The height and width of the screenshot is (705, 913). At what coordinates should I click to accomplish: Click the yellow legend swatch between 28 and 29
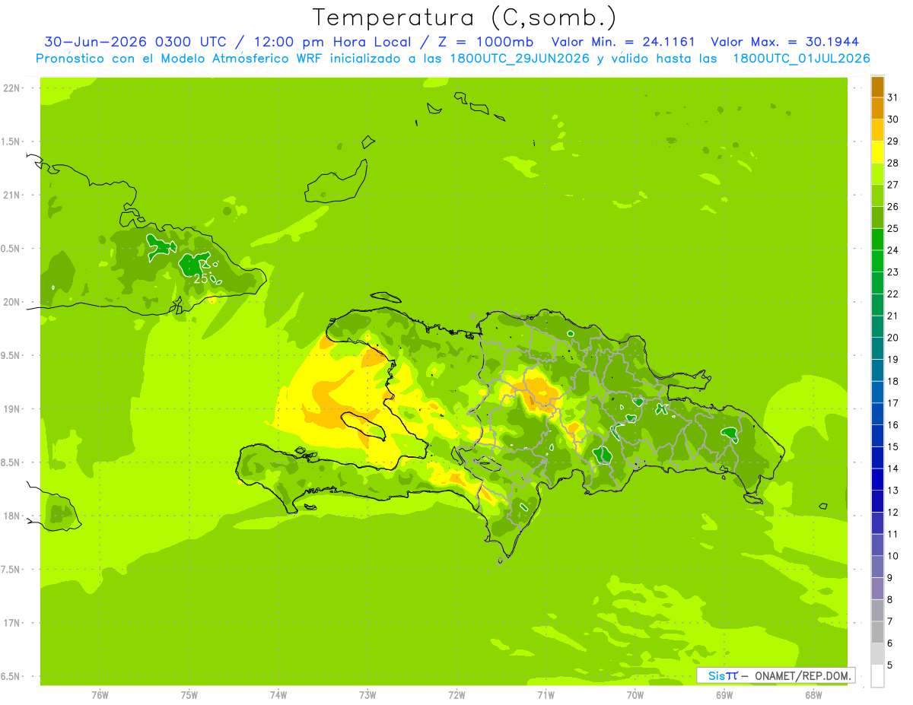877,151
